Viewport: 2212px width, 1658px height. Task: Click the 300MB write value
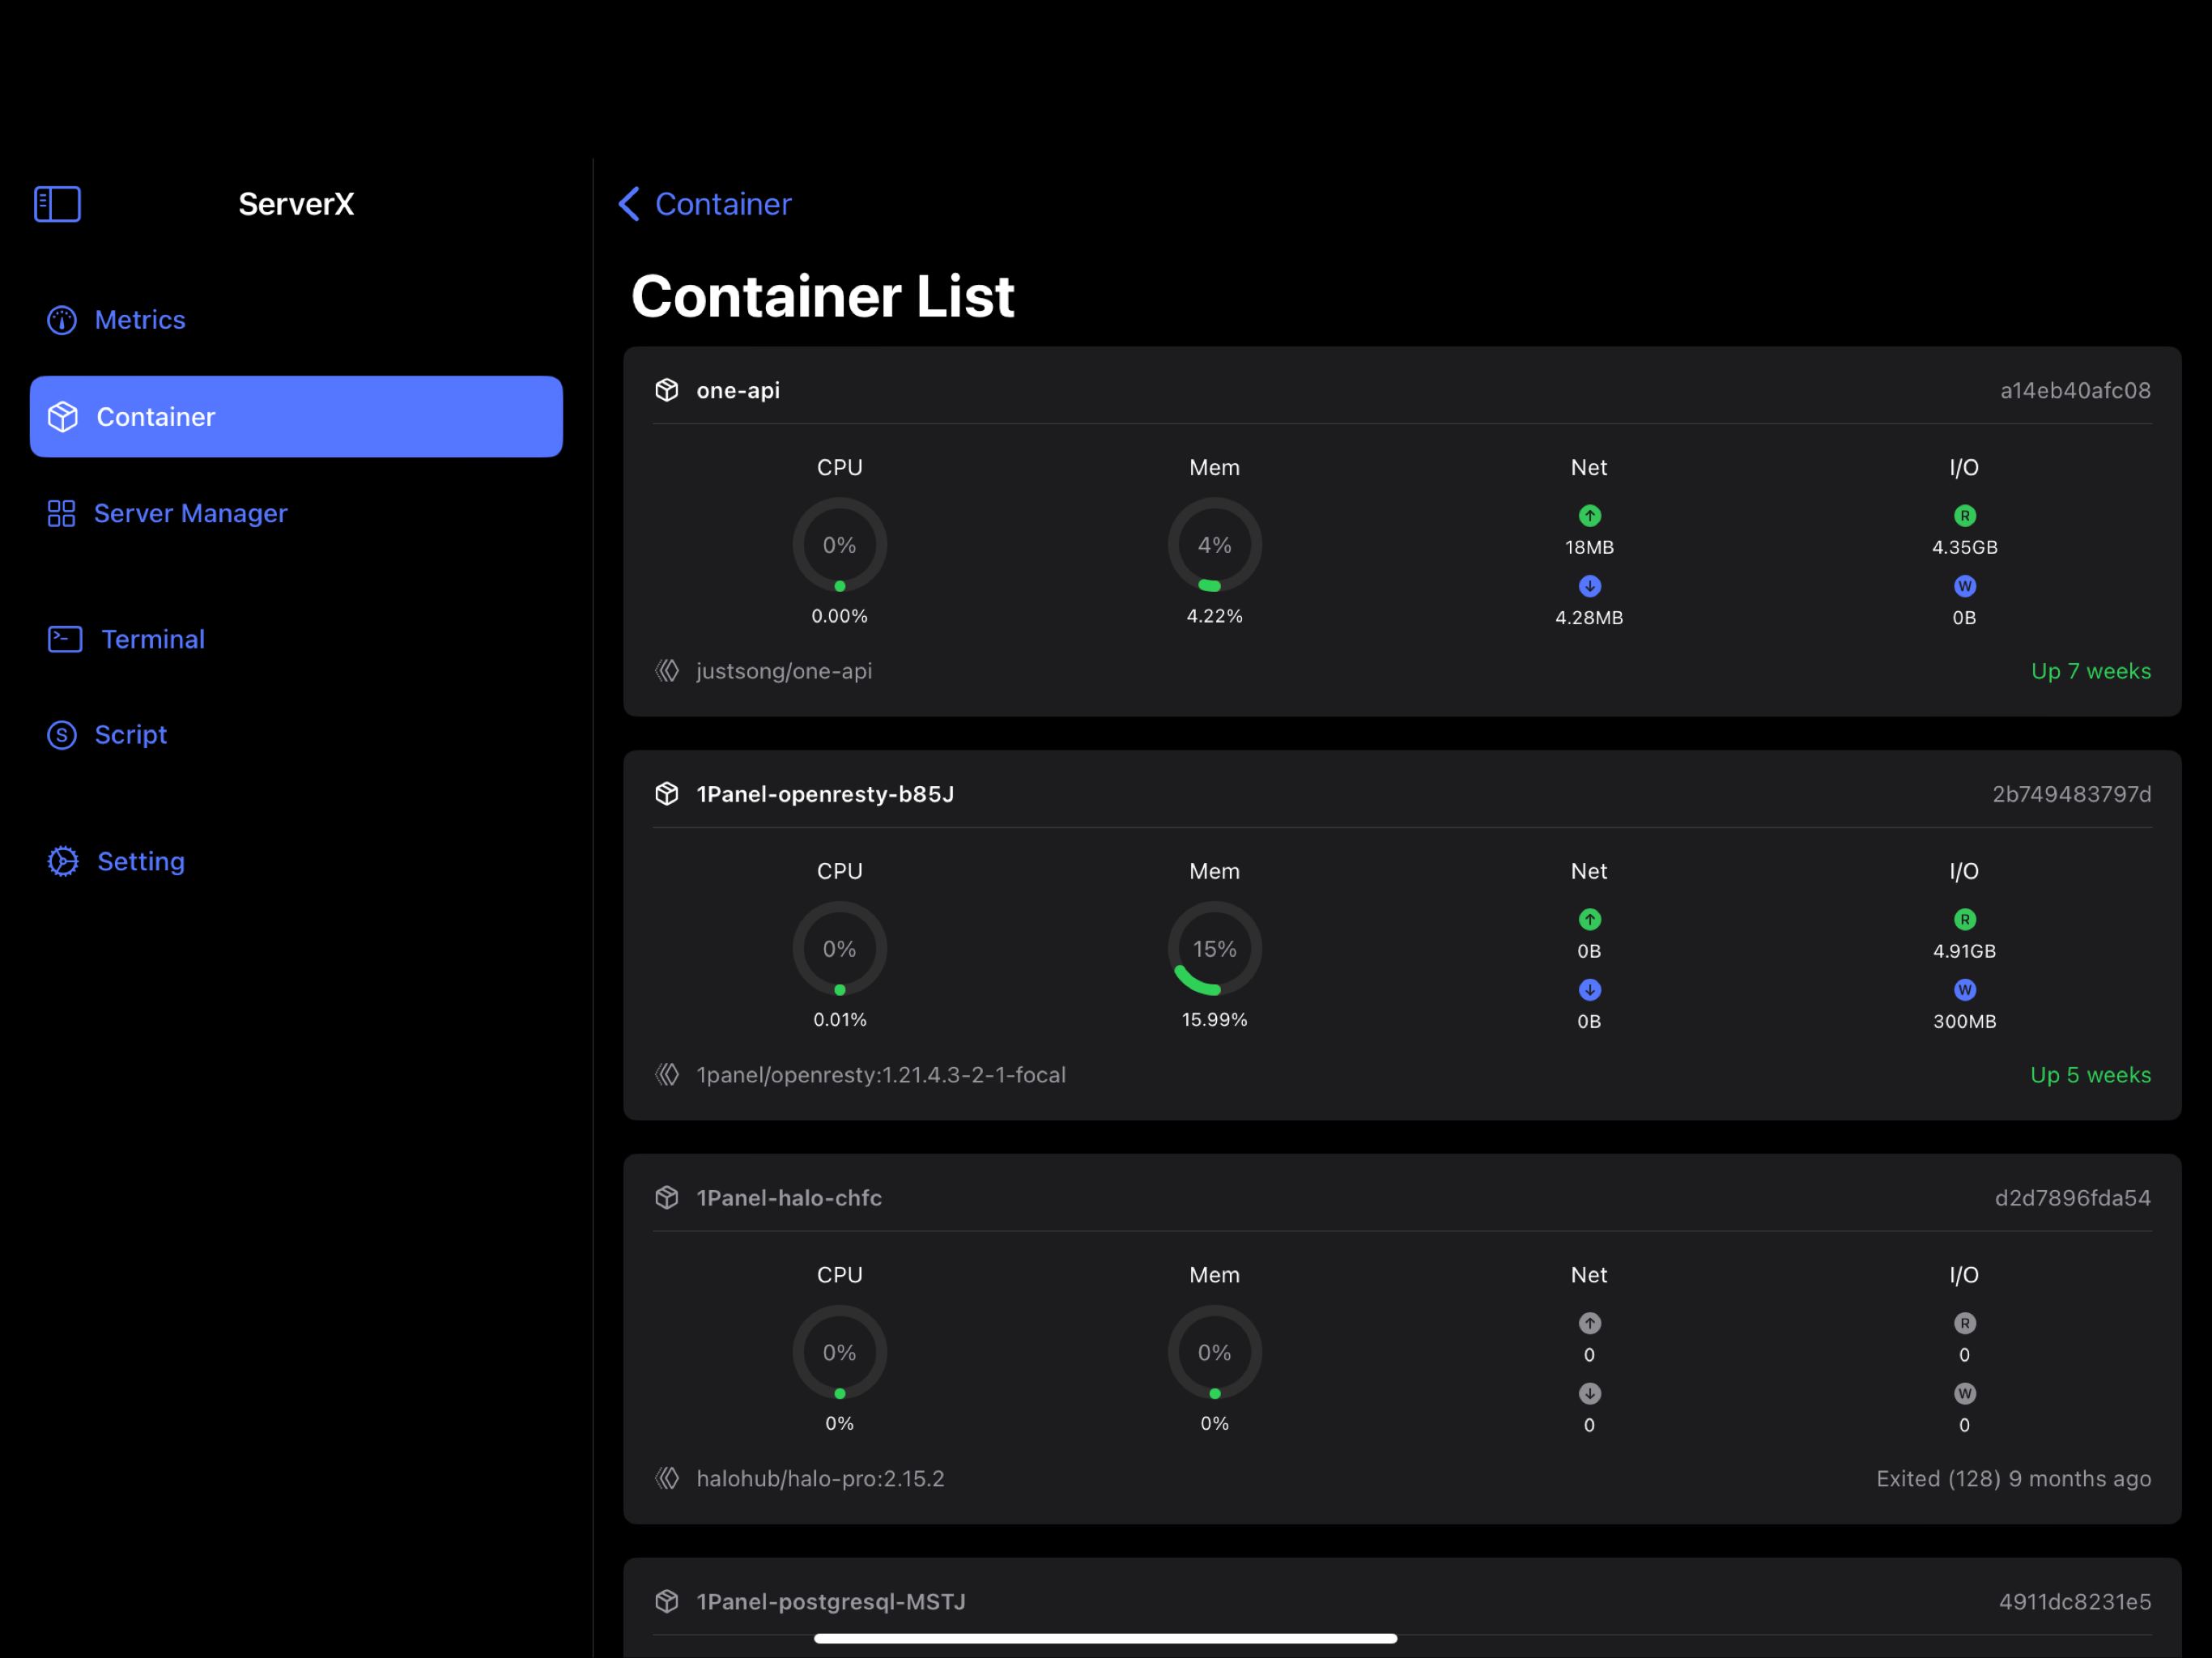1965,1021
